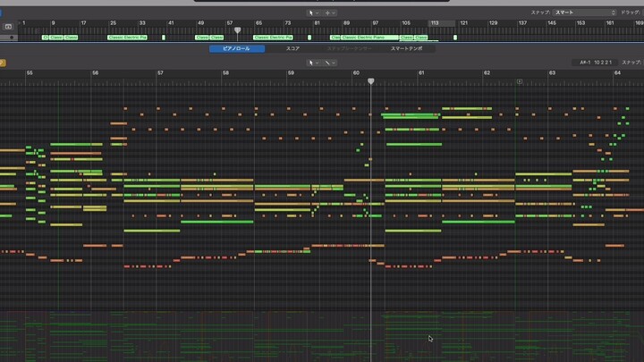Open the tracks area marquee tool menu
Viewport: 644px width, 362px height.
pyautogui.click(x=330, y=13)
